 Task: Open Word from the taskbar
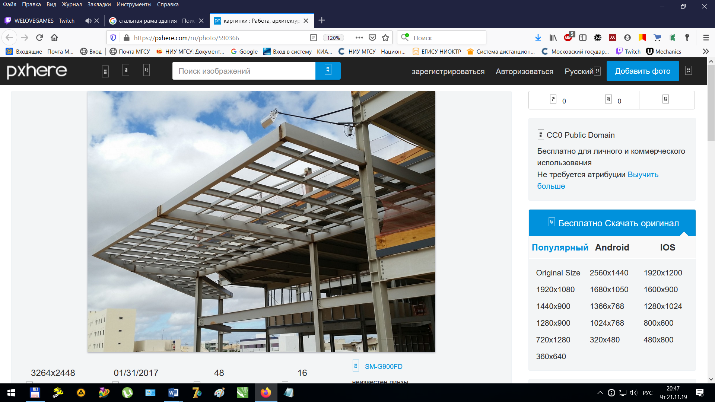coord(173,393)
